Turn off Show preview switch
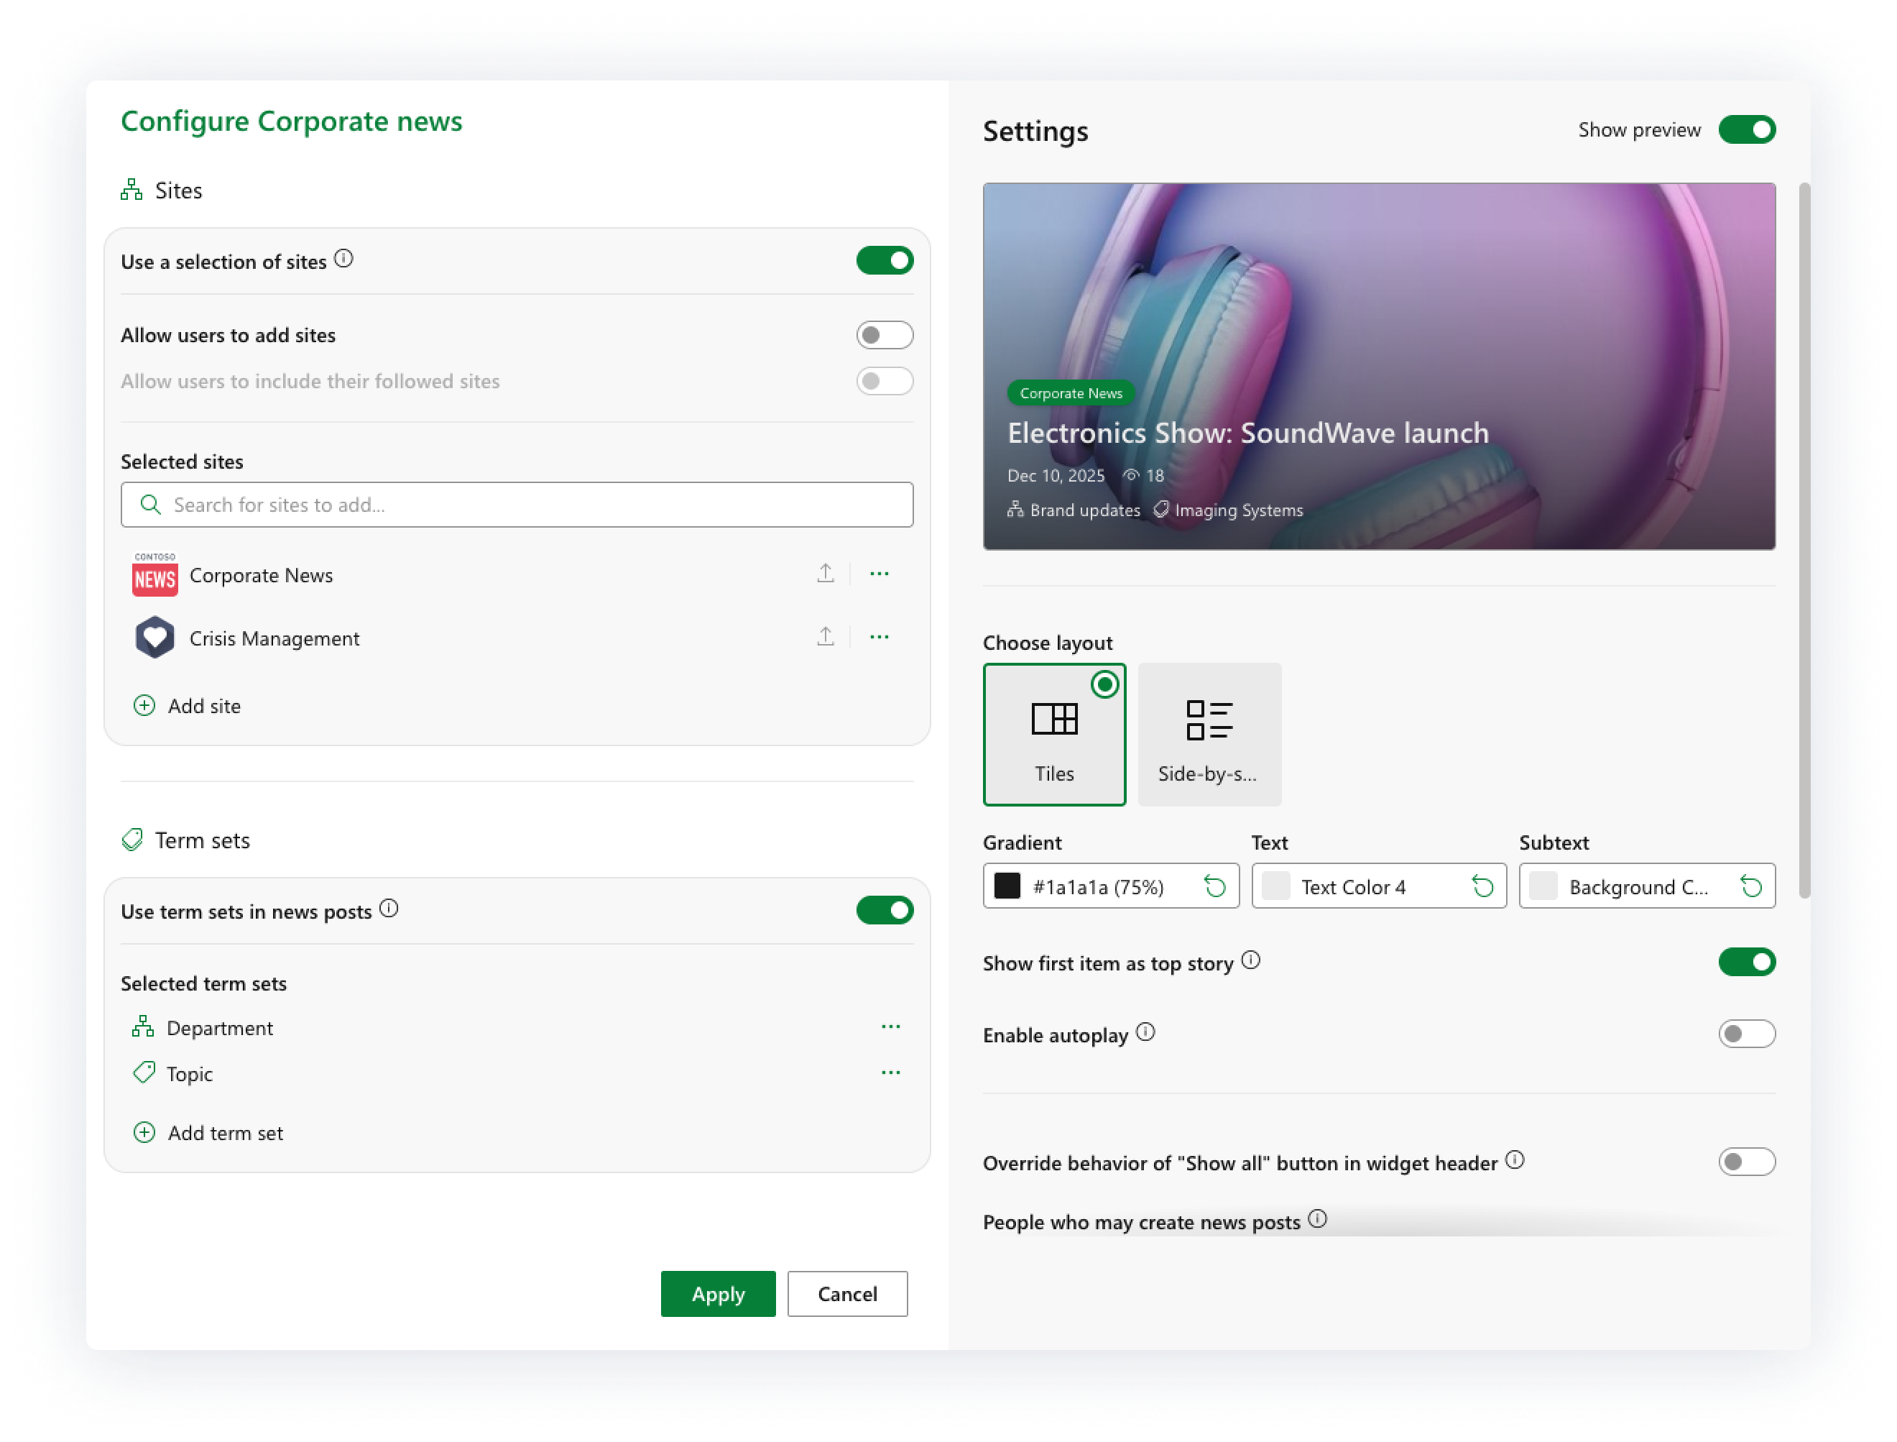This screenshot has width=1897, height=1442. (1746, 129)
